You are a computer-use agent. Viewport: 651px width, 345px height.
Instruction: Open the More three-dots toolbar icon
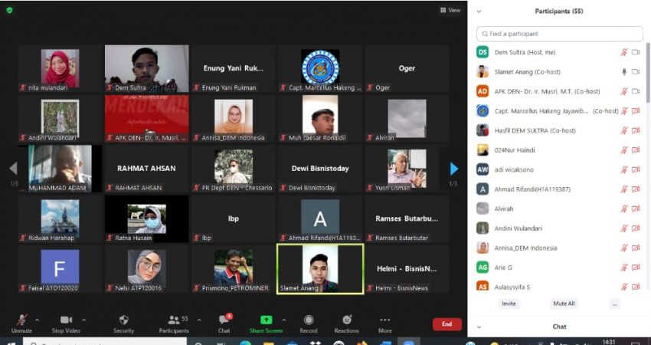(x=385, y=320)
